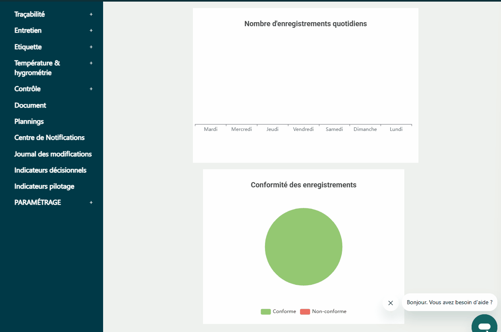Expand the Traçabilité plus icon
Screen dimensions: 501x332
pos(91,15)
